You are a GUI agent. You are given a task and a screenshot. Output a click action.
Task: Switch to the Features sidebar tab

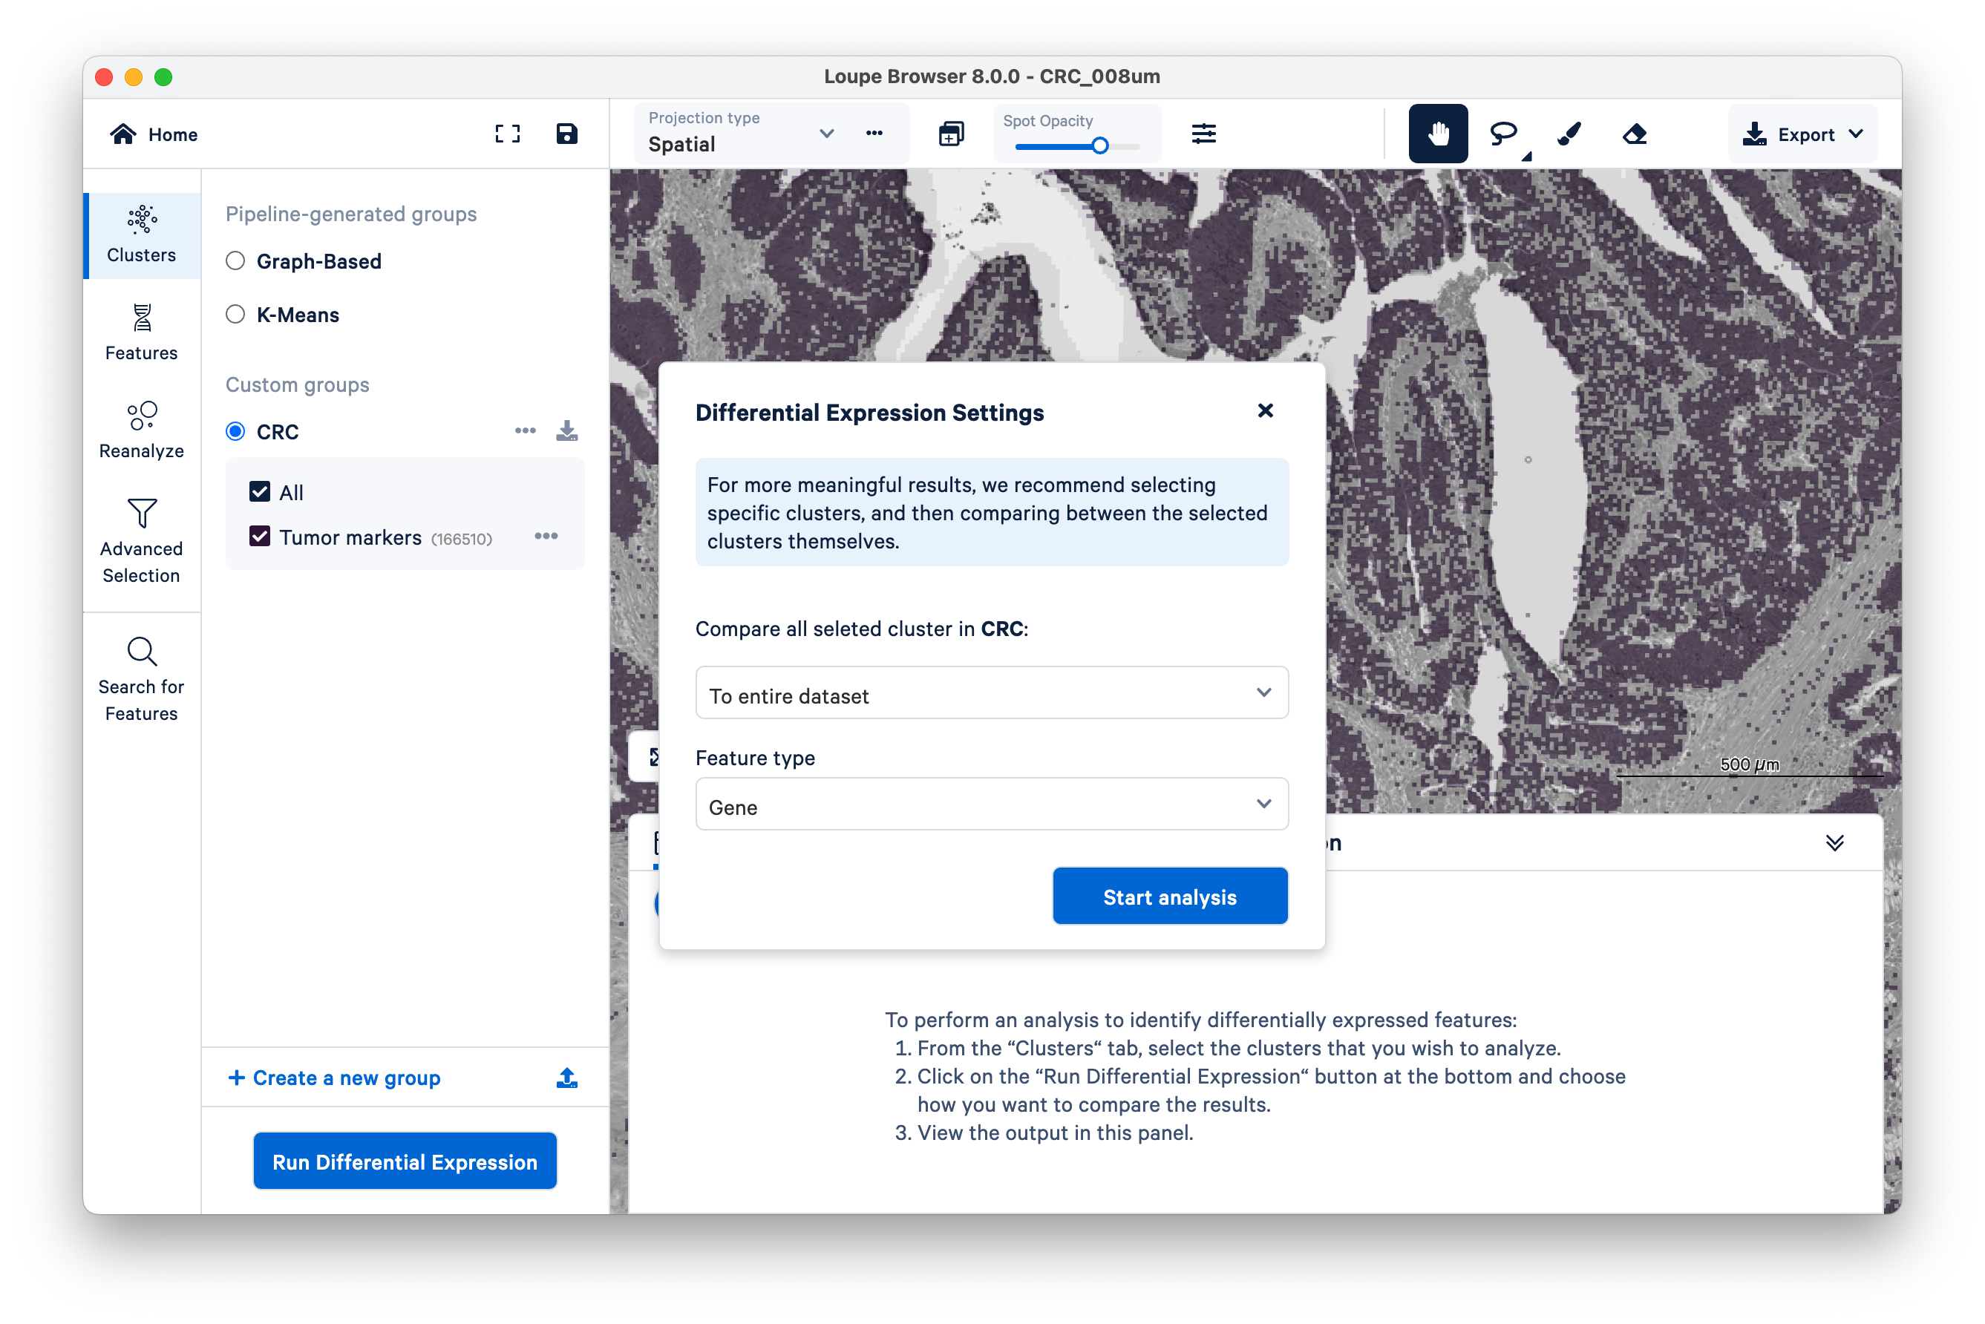click(x=141, y=332)
